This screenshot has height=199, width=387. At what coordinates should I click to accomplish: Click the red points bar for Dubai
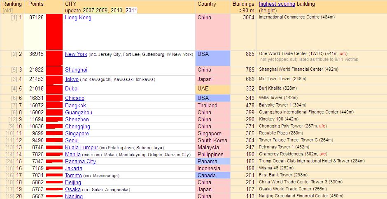54,90
